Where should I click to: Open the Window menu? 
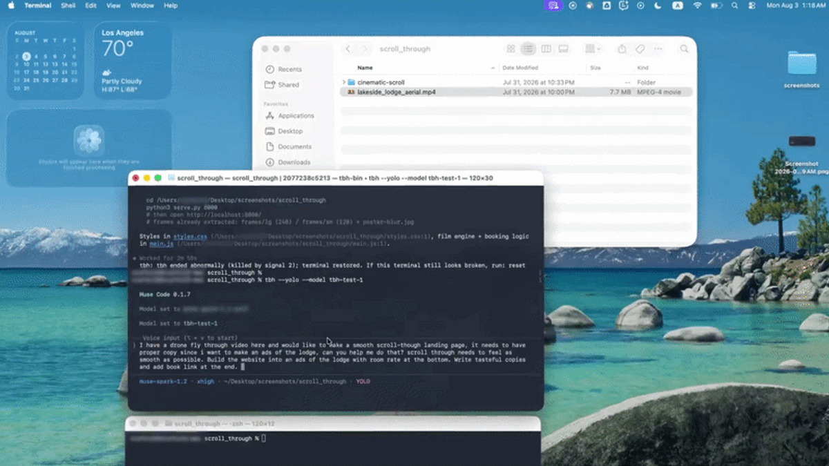tap(142, 6)
